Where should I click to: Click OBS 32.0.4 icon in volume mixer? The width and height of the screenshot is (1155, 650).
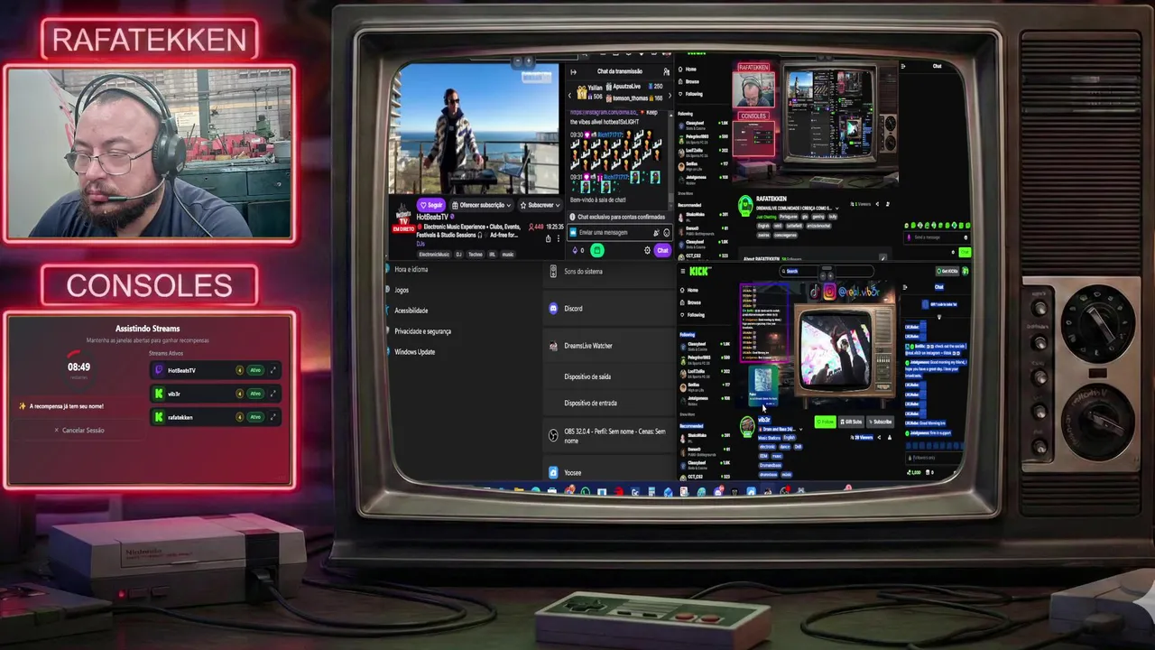(x=554, y=435)
